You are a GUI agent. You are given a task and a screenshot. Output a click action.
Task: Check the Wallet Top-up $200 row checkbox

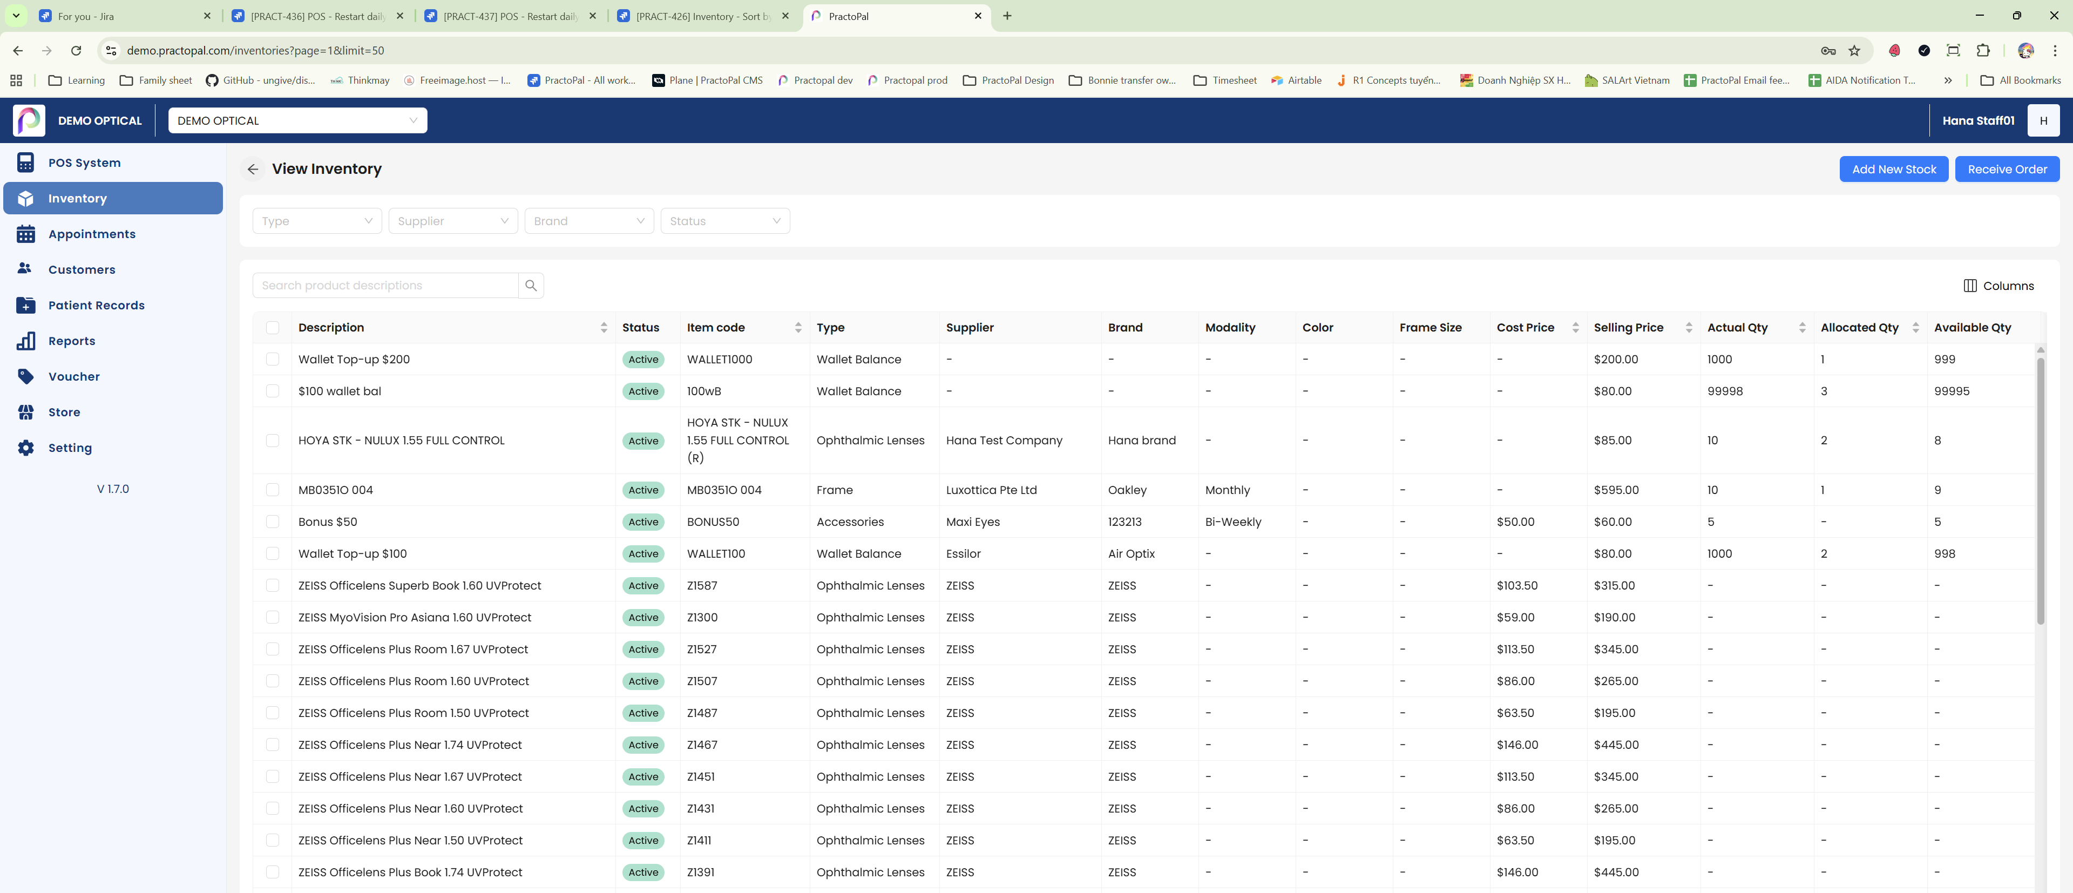coord(273,360)
